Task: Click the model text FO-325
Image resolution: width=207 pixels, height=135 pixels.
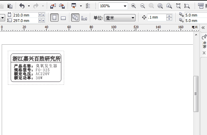Action: point(43,70)
